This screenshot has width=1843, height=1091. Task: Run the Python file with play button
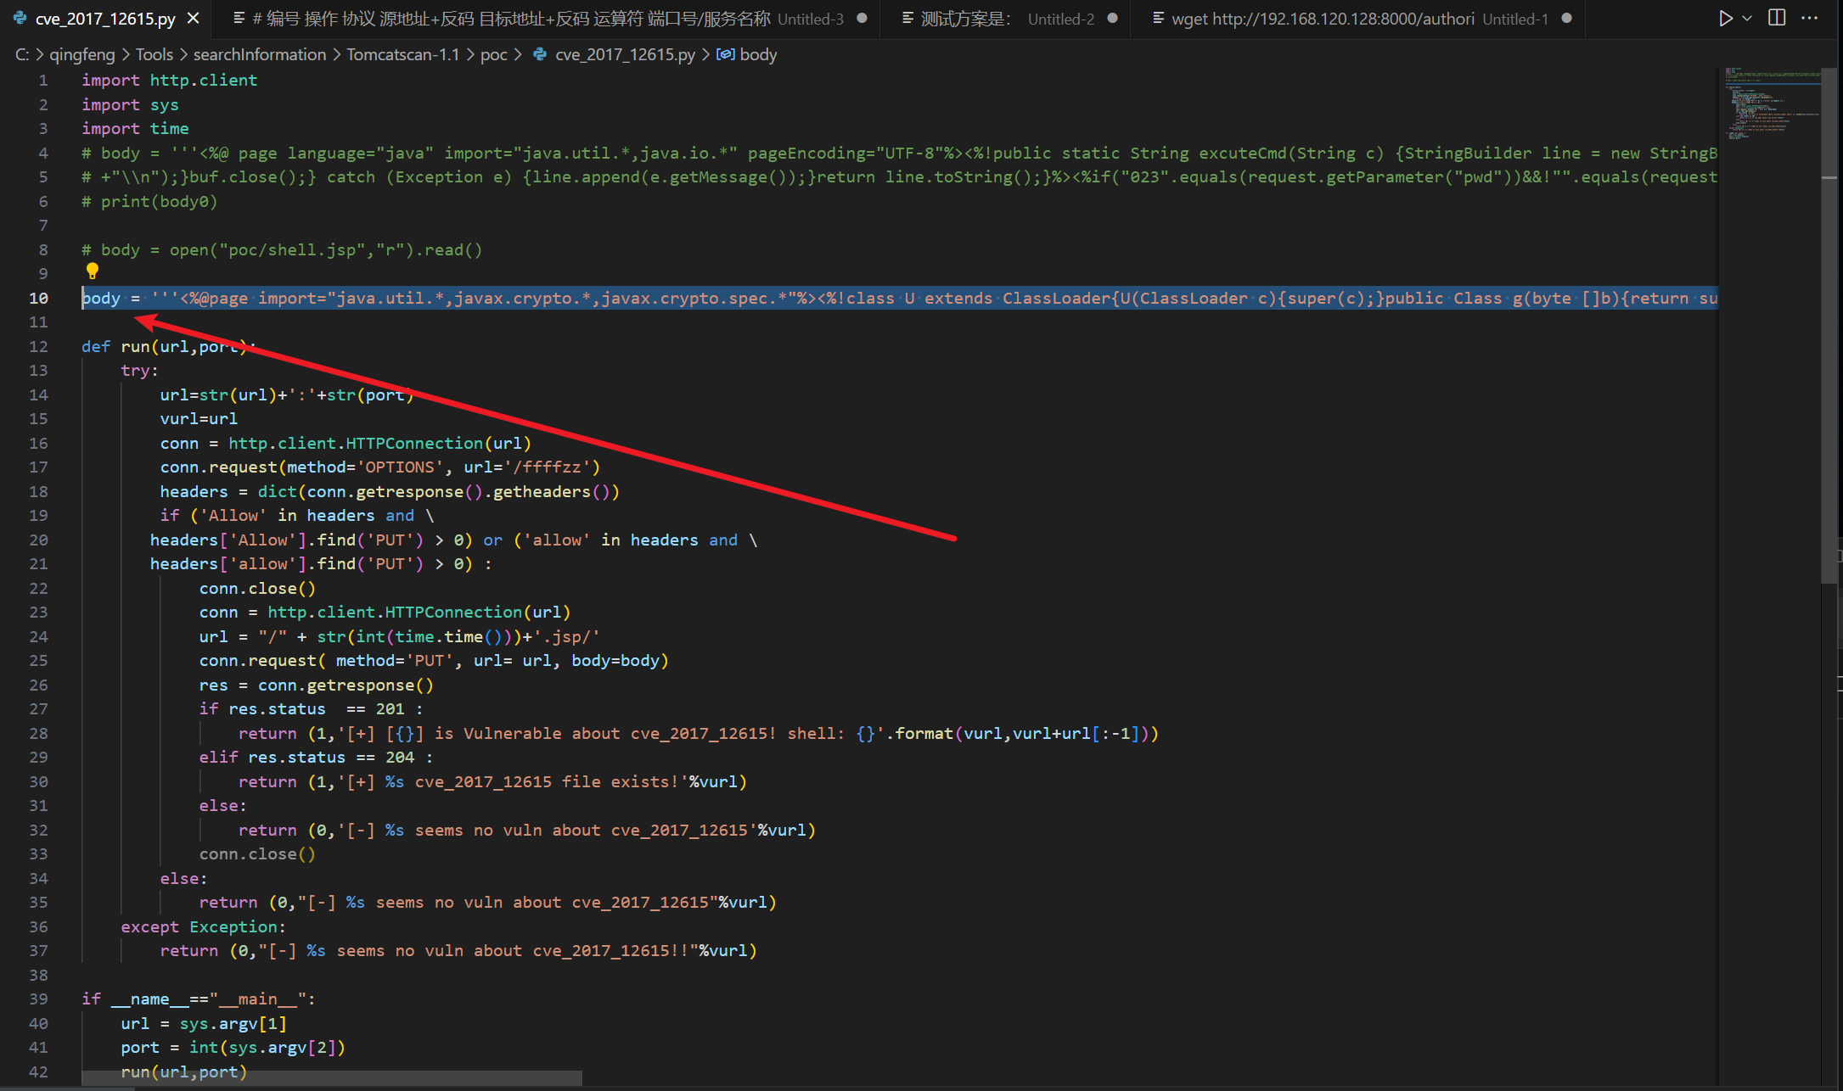click(x=1724, y=18)
